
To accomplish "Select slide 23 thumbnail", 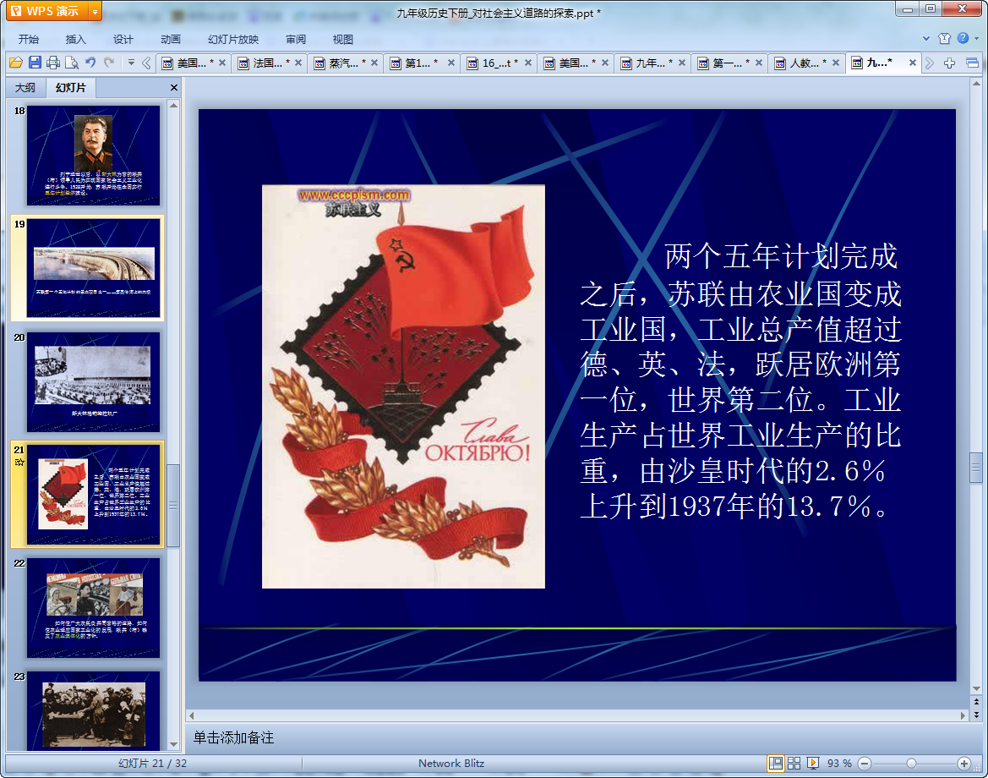I will [93, 711].
